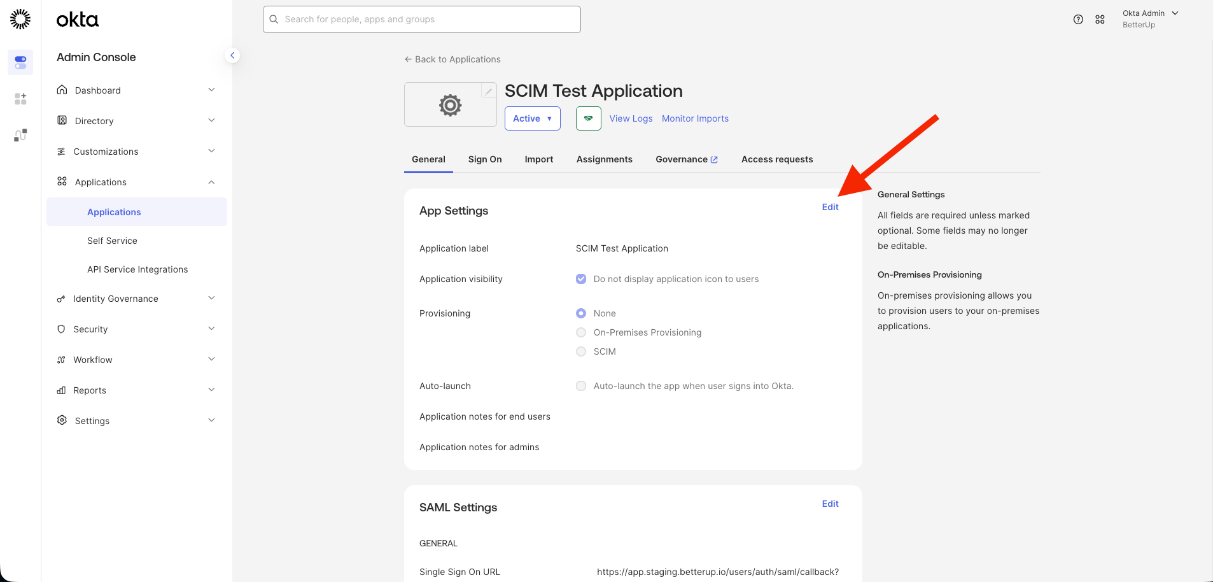Screen dimensions: 1213x582
Task: Select the None provisioning radio button
Action: 581,313
